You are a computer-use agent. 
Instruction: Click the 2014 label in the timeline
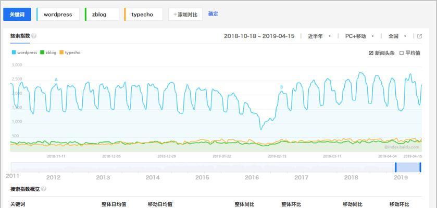coord(153,177)
